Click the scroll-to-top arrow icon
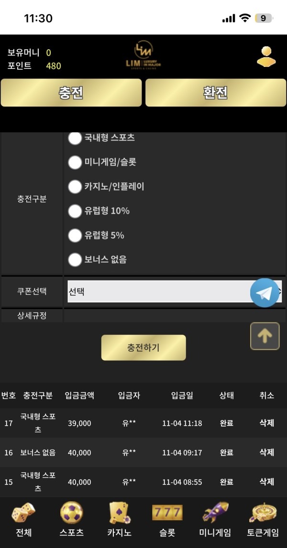287x548 pixels. 265,336
